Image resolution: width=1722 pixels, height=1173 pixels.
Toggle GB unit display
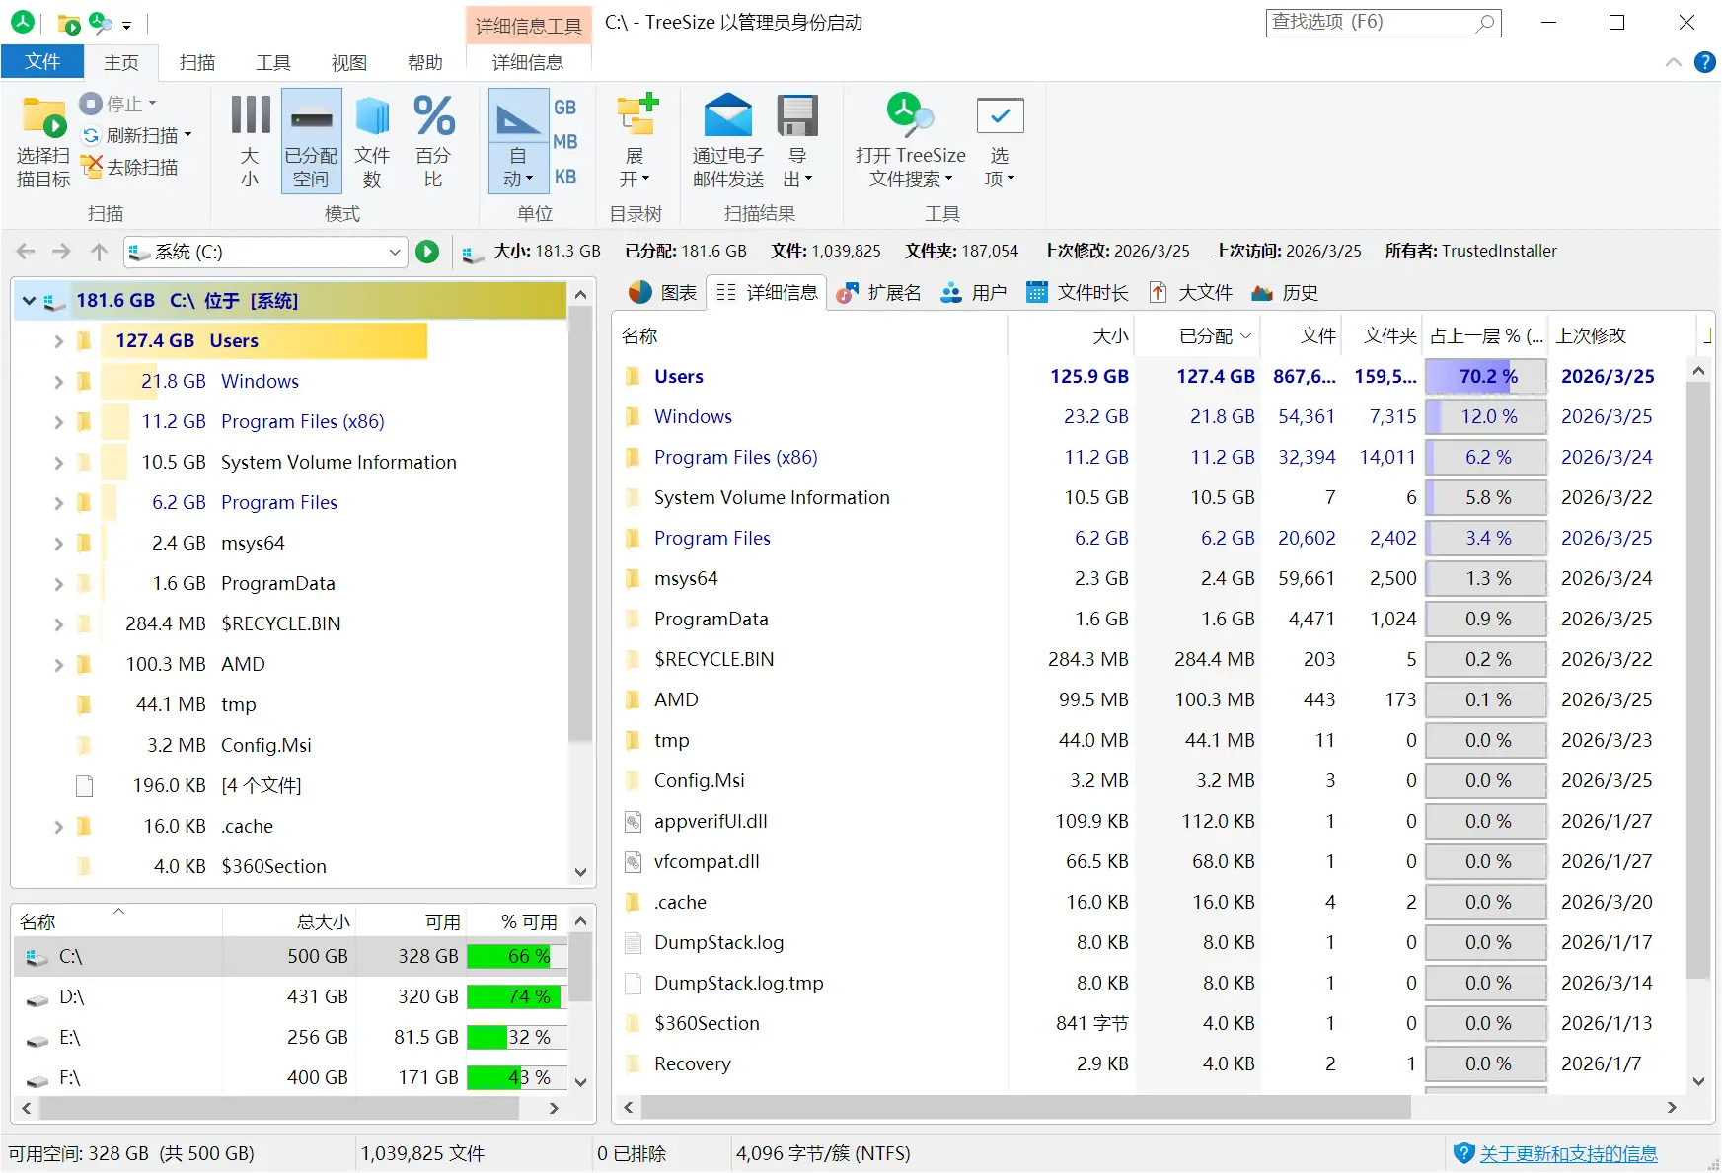tap(564, 107)
